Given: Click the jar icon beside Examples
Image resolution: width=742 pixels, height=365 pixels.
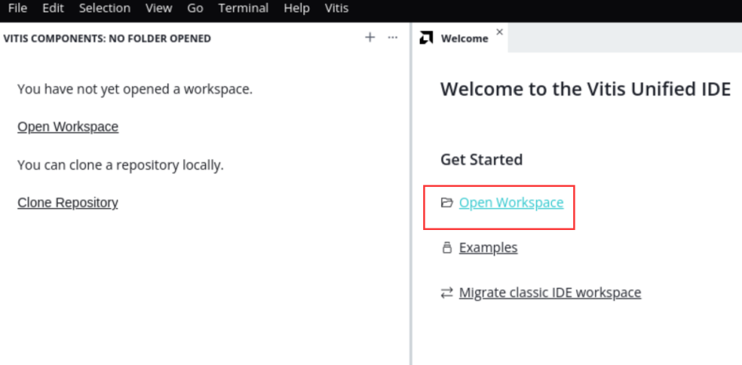Looking at the screenshot, I should coord(447,248).
